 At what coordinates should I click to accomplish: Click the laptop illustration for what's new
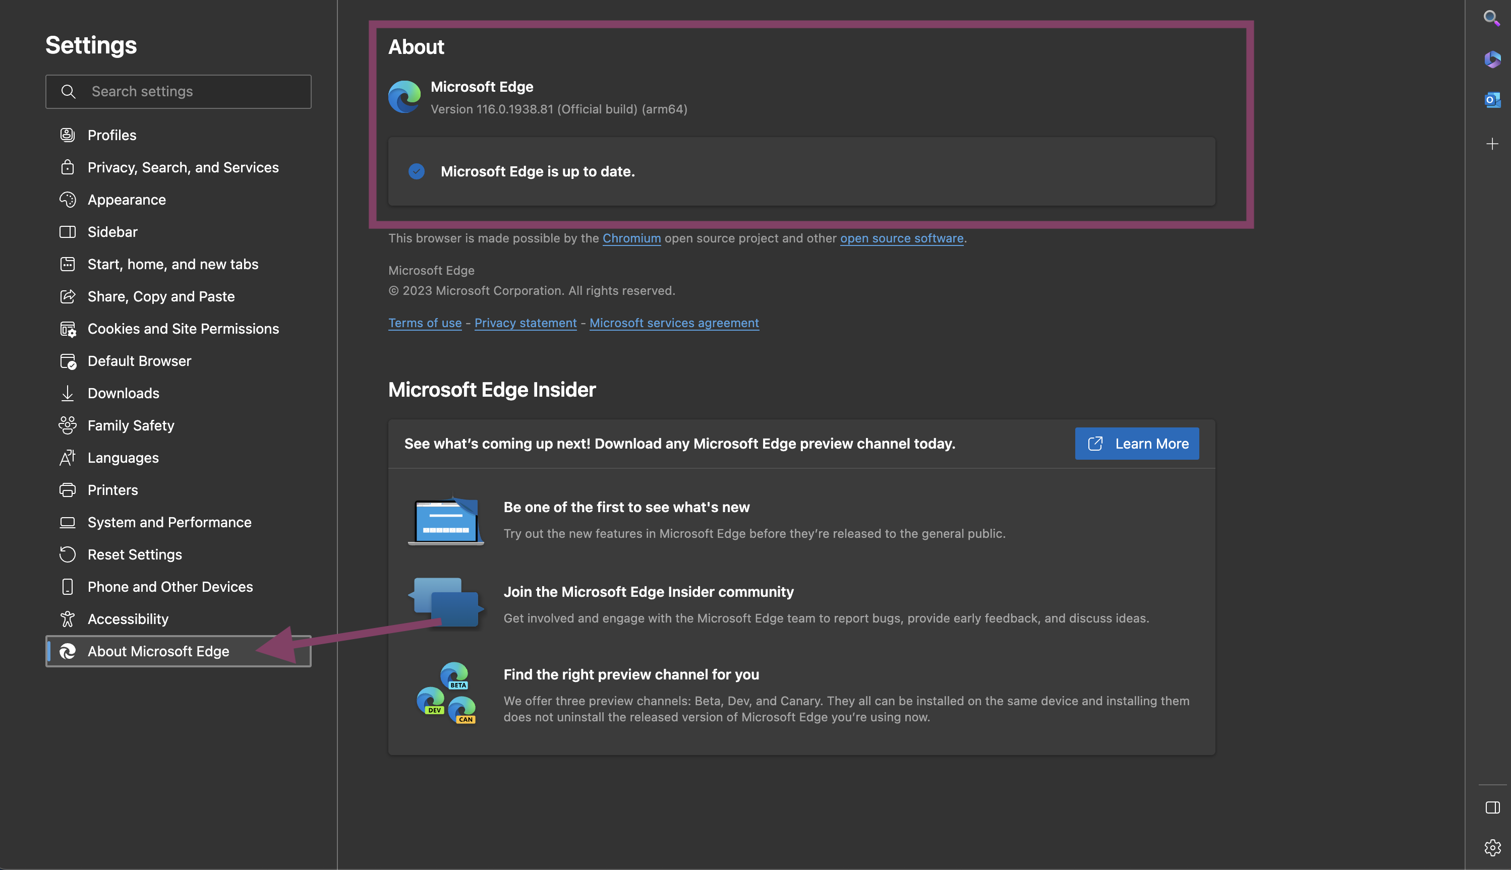click(446, 520)
